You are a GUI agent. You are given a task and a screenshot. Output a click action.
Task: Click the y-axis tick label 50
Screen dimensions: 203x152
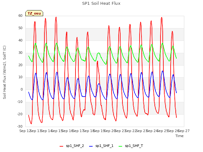20,28
